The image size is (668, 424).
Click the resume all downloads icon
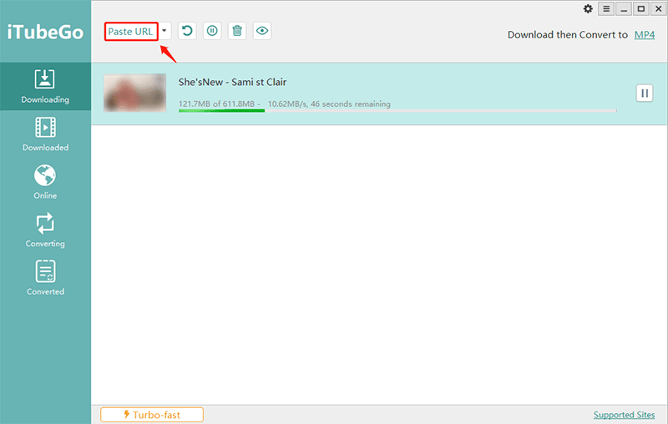click(187, 31)
